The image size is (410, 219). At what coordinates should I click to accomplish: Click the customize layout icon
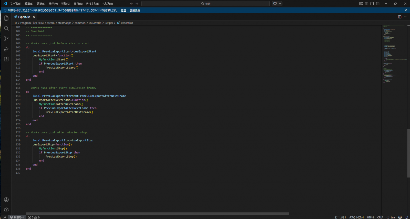[x=361, y=4]
